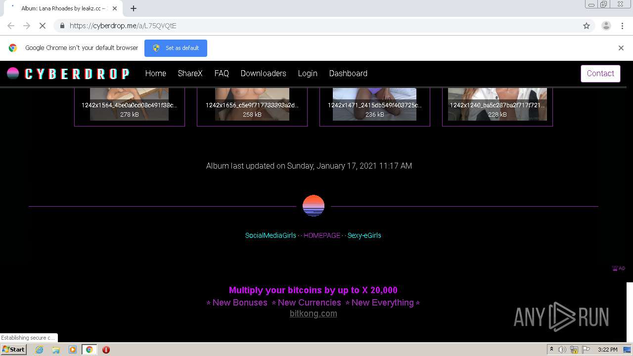The width and height of the screenshot is (633, 356).
Task: Go back to previous page
Action: (x=11, y=26)
